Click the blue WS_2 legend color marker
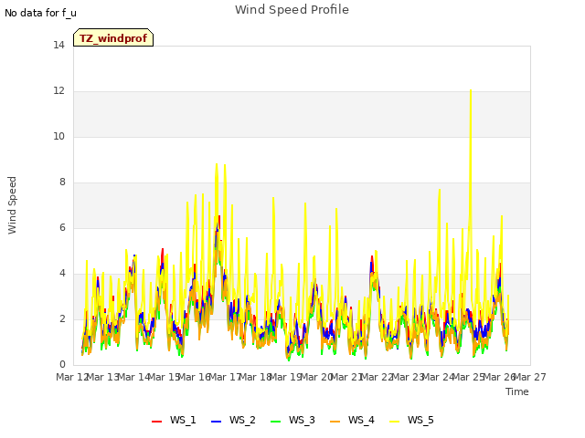This screenshot has width=585, height=438. click(x=216, y=422)
